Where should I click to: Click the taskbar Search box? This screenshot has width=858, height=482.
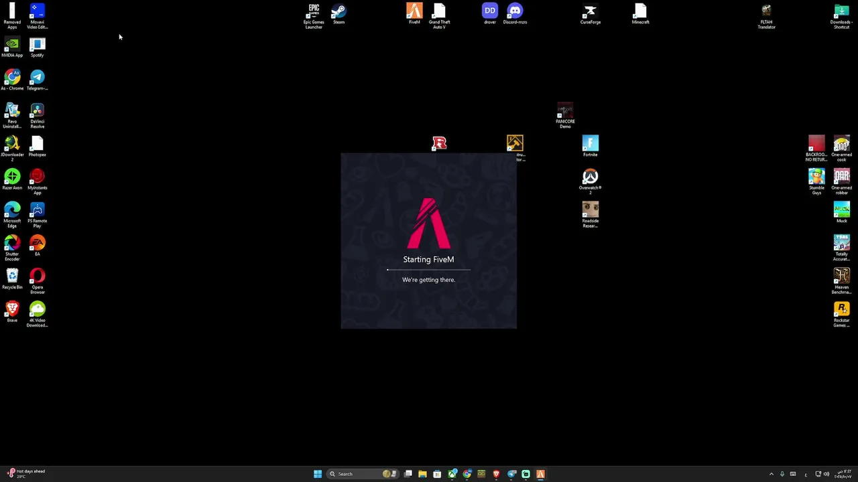tap(363, 474)
